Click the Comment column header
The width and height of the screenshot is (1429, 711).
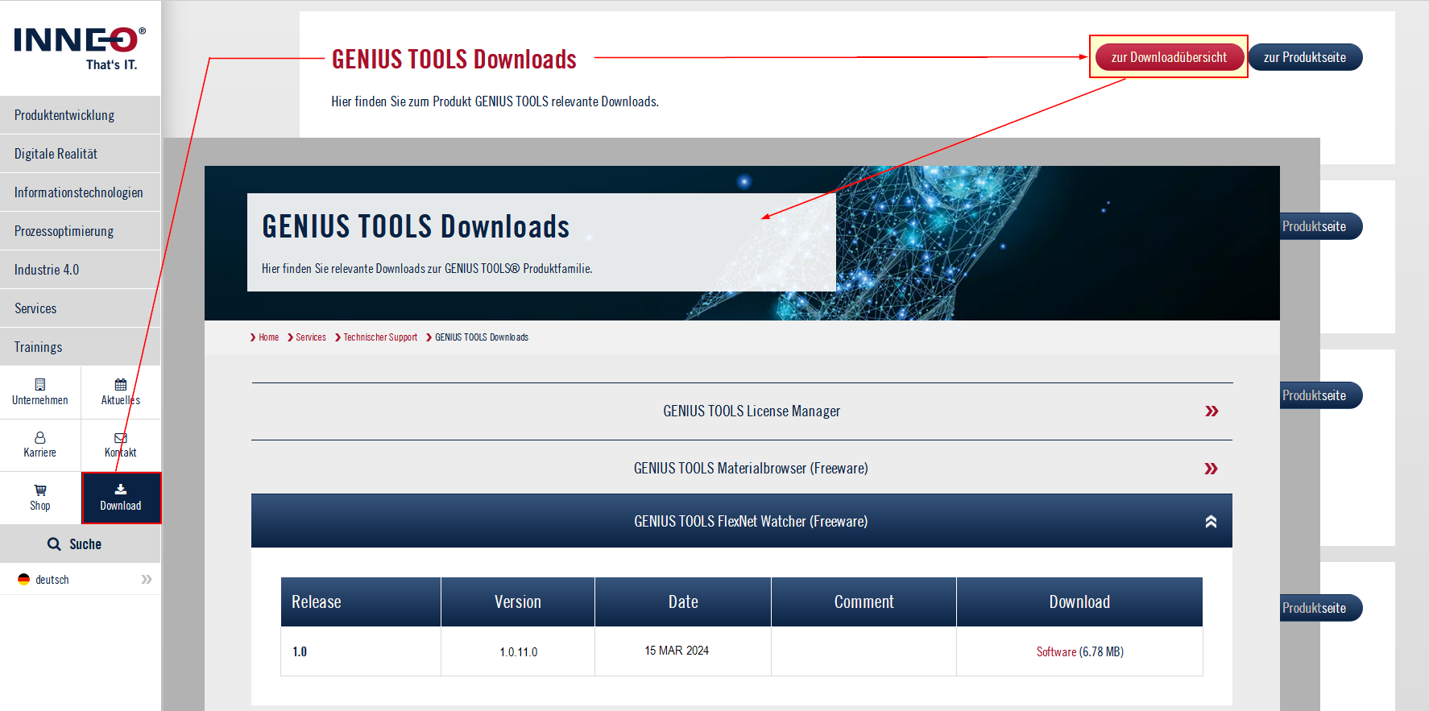click(x=864, y=601)
